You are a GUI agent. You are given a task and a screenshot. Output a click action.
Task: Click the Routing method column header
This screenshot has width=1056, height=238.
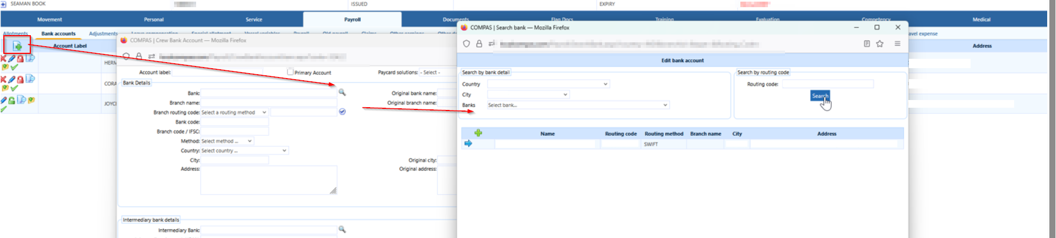664,134
